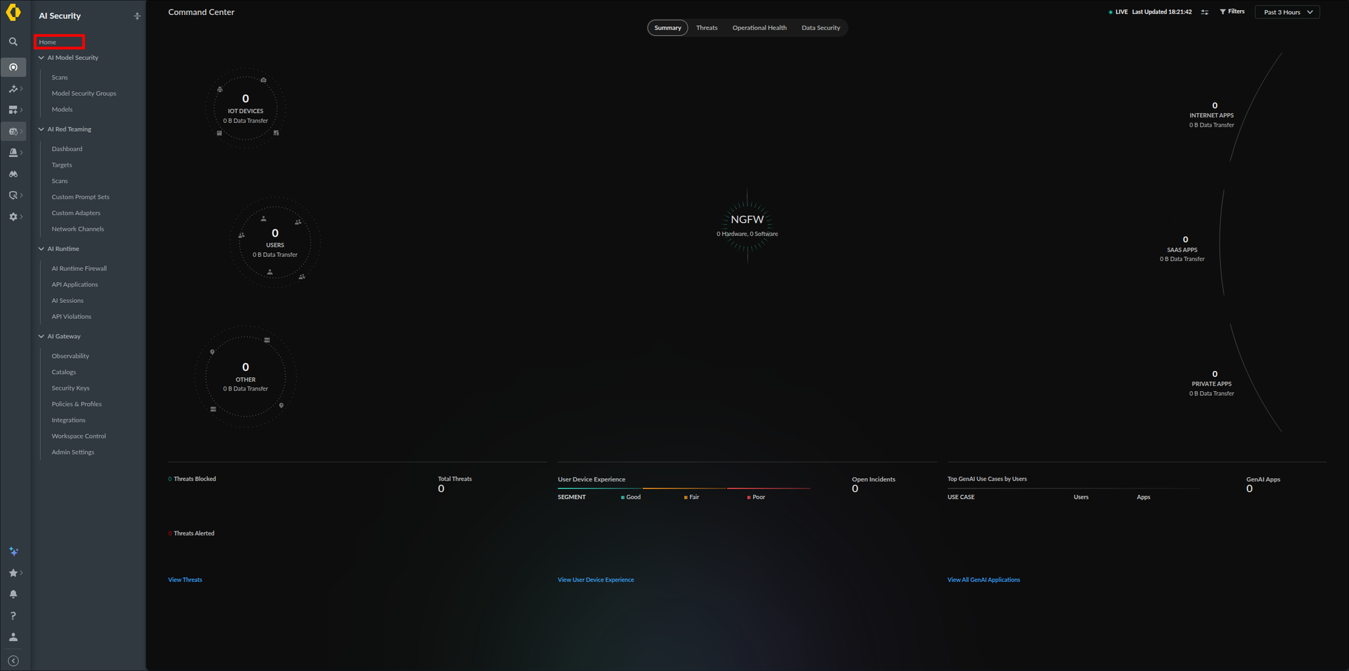Open the sparkle-chart insights rail icon

[x=13, y=88]
